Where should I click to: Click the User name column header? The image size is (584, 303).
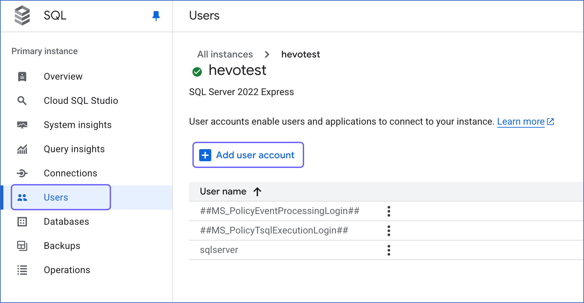point(223,191)
